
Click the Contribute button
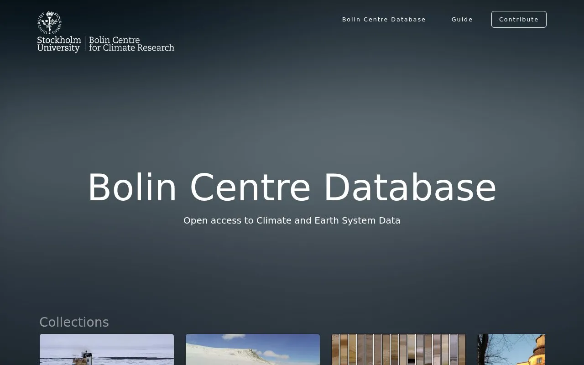click(x=519, y=20)
